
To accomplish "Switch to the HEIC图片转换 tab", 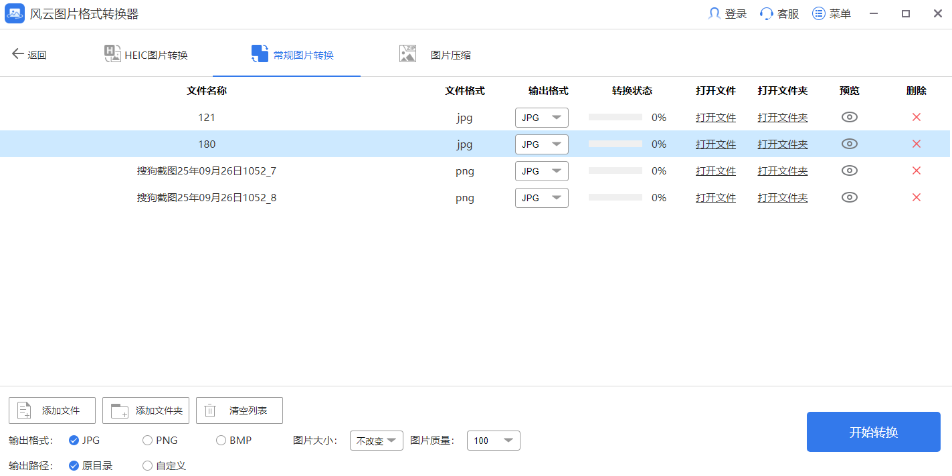I will coord(145,53).
